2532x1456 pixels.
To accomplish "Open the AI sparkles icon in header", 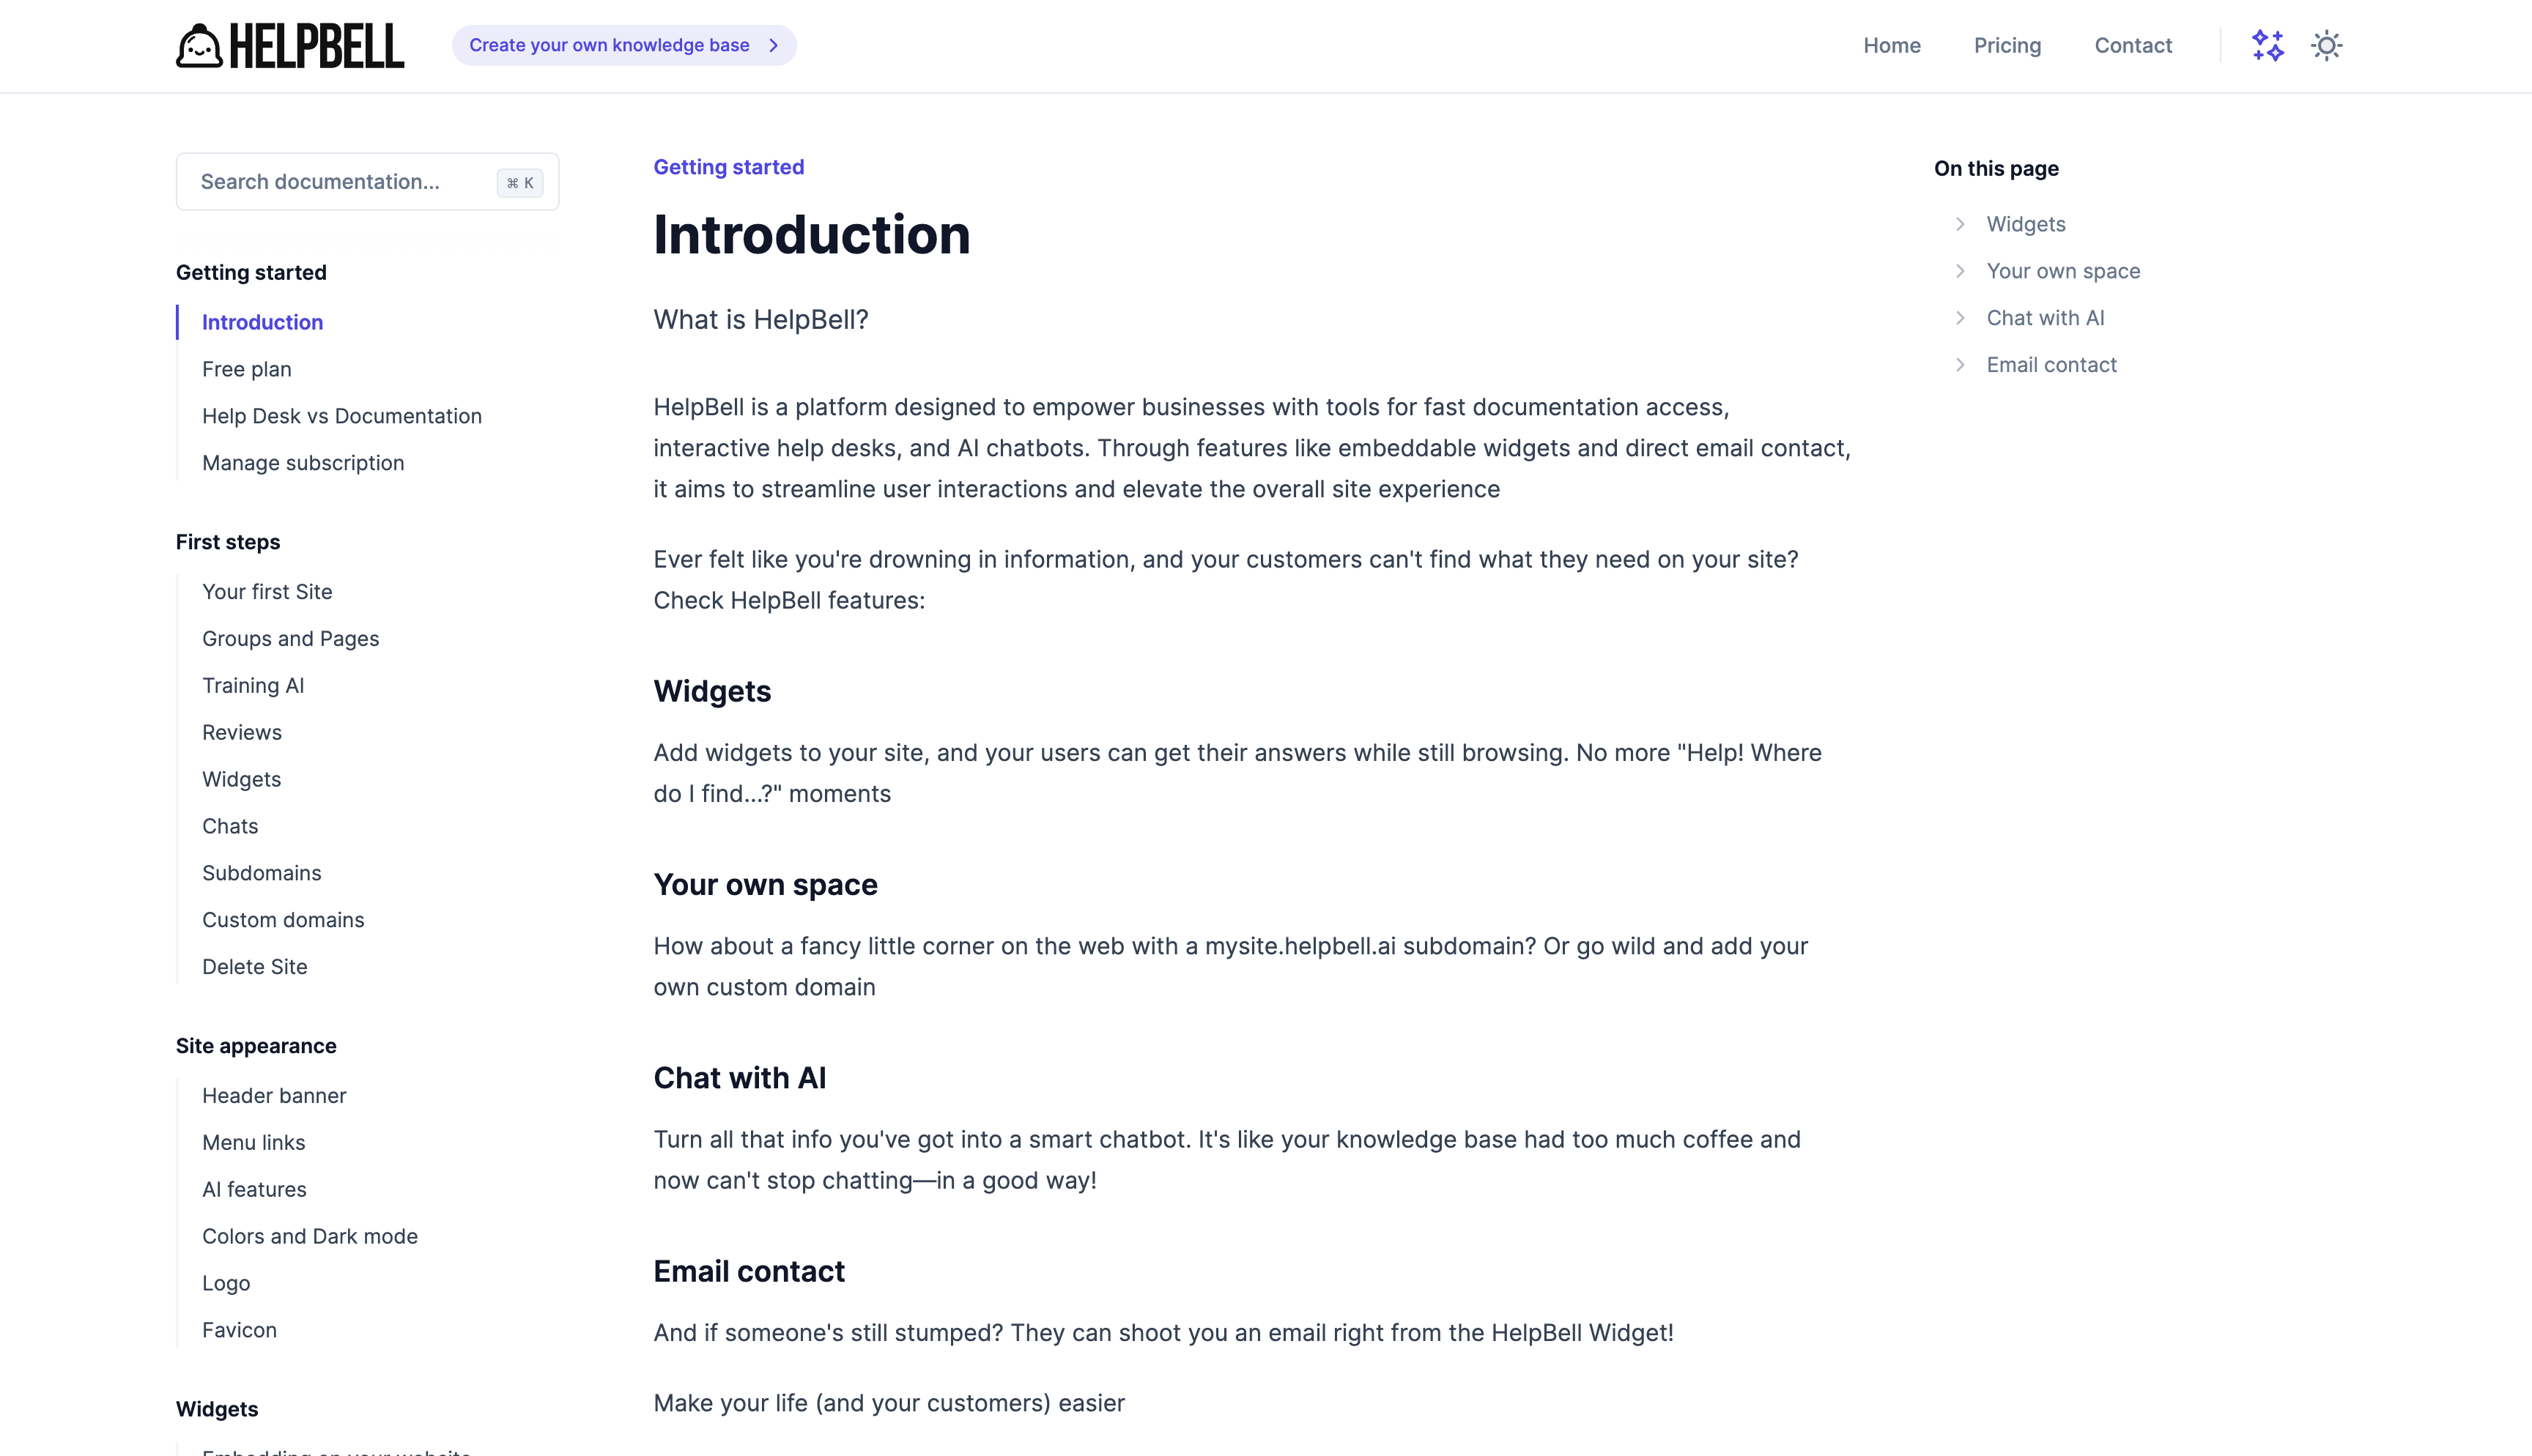I will [x=2267, y=46].
